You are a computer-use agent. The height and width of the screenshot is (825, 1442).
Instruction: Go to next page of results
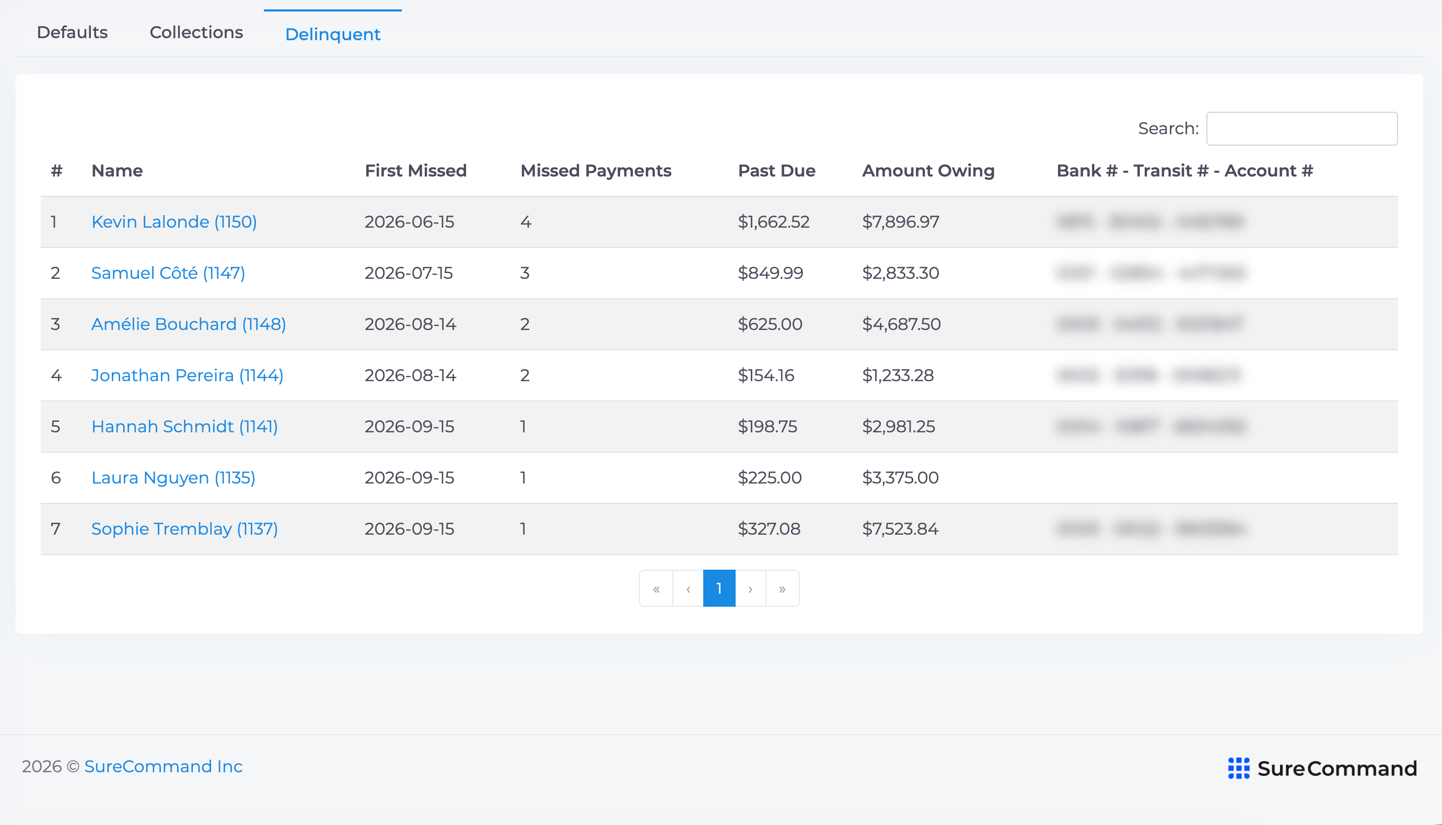(750, 588)
